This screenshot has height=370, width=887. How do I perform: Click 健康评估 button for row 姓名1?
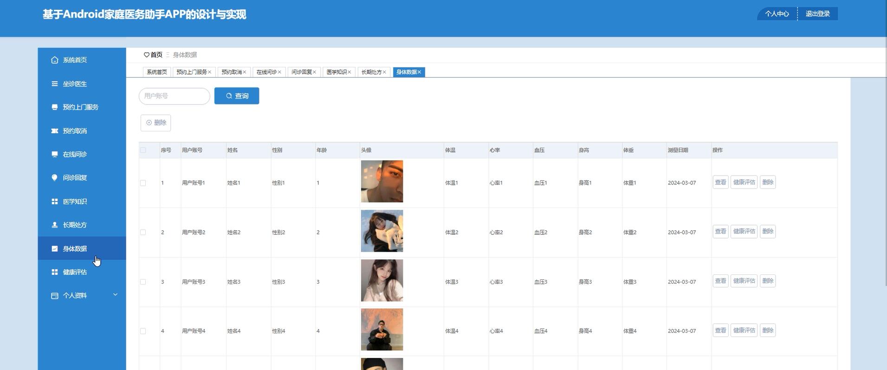click(744, 182)
